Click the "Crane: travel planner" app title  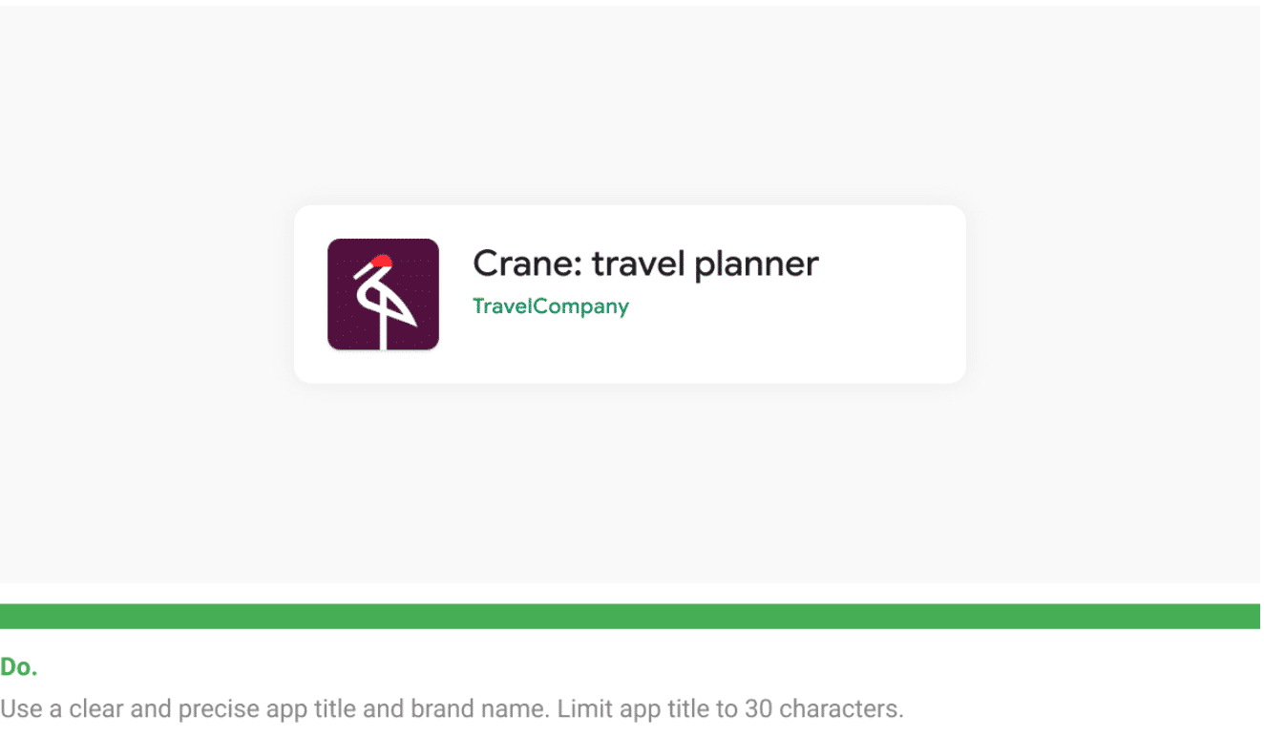pyautogui.click(x=645, y=264)
